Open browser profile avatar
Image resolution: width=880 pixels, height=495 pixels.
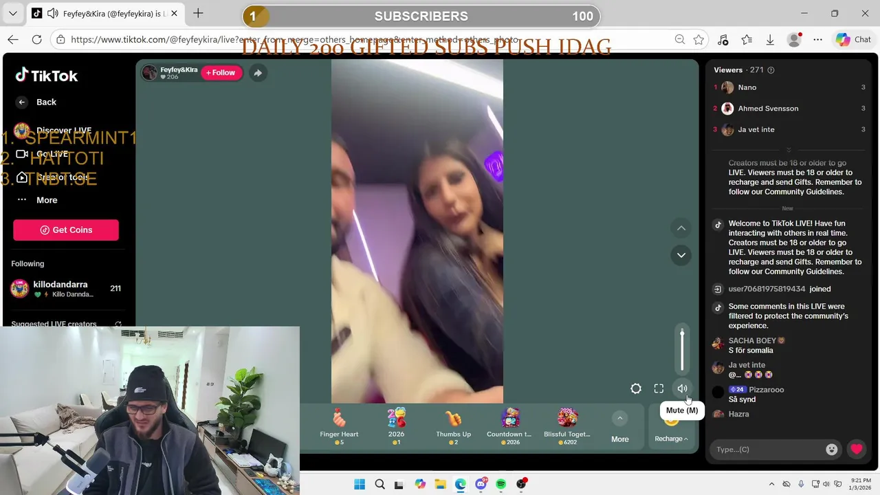click(794, 40)
